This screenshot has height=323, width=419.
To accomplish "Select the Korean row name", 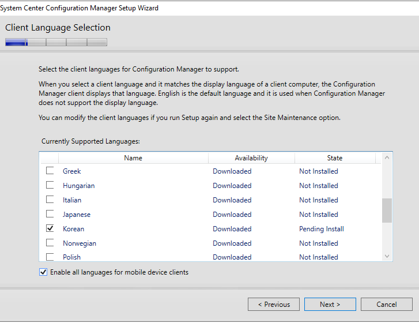I will [x=74, y=229].
